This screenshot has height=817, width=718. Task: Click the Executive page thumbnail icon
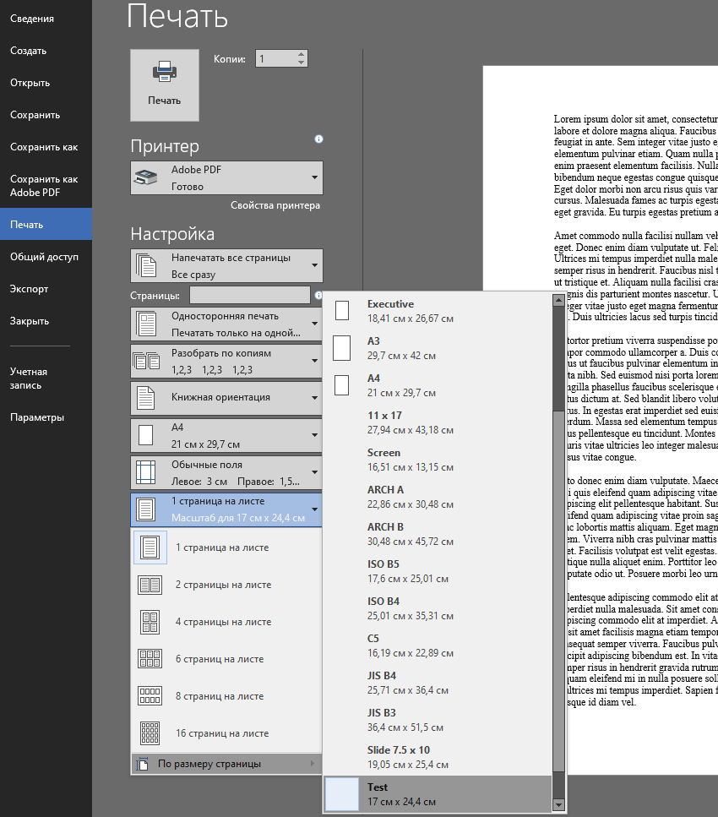342,311
